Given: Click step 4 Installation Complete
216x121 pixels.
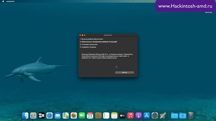Looking at the screenshot, I should 88,47.
